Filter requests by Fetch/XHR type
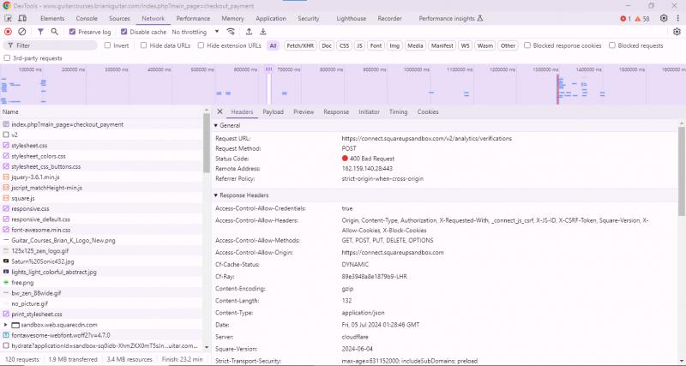686x366 pixels. (x=299, y=45)
